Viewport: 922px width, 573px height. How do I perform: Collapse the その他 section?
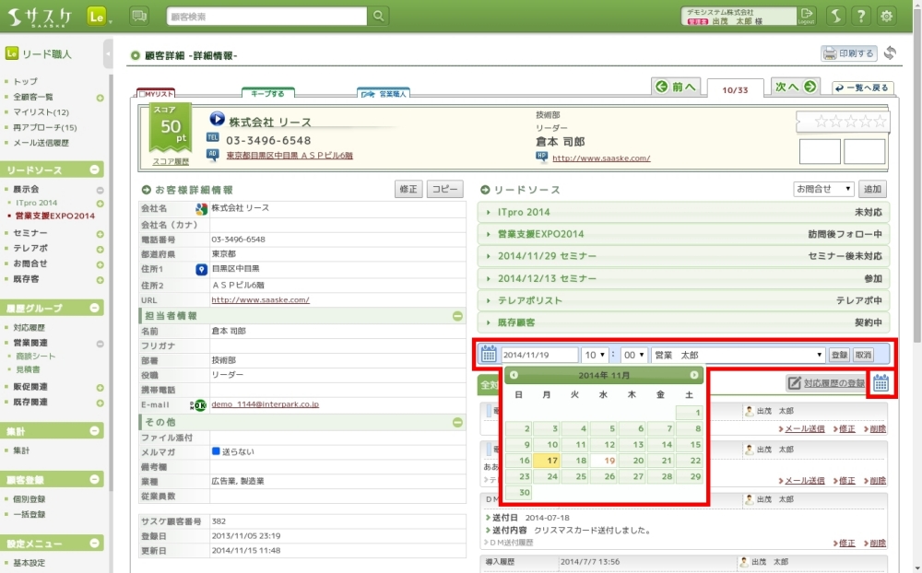point(457,422)
